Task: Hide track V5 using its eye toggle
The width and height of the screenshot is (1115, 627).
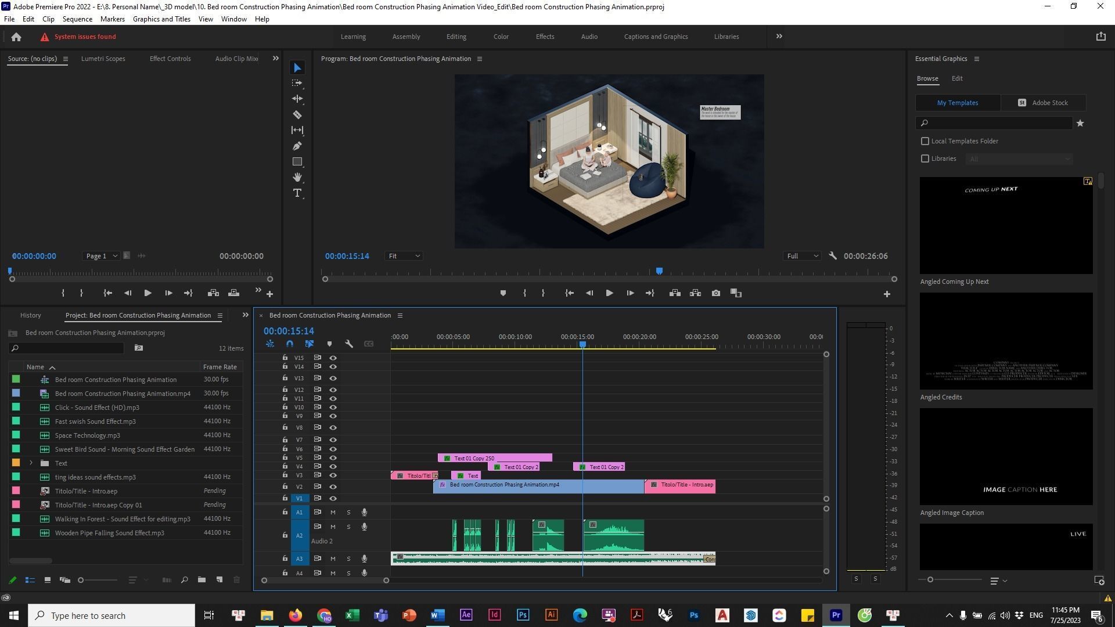Action: click(x=333, y=457)
